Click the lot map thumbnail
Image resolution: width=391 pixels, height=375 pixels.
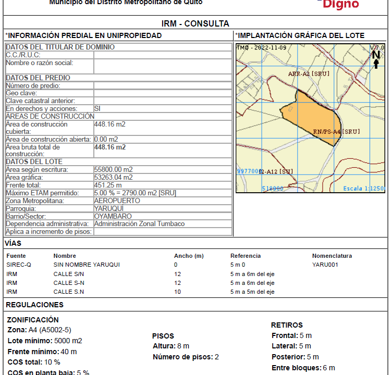coord(311,118)
